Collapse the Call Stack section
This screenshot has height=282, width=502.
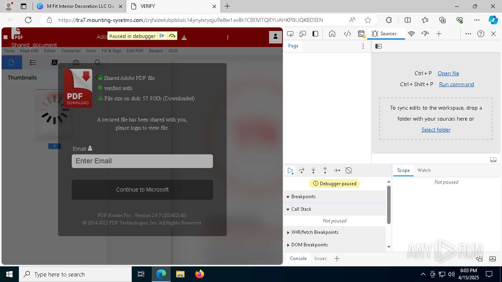(335, 209)
